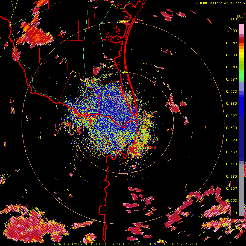Viewport: 246px width, 246px height.
Task: Click the black radar site dot
Action: click(123, 123)
